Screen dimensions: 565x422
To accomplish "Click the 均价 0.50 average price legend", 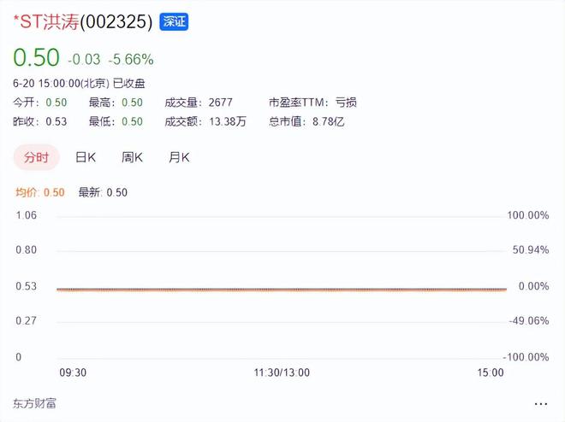I will tap(40, 192).
